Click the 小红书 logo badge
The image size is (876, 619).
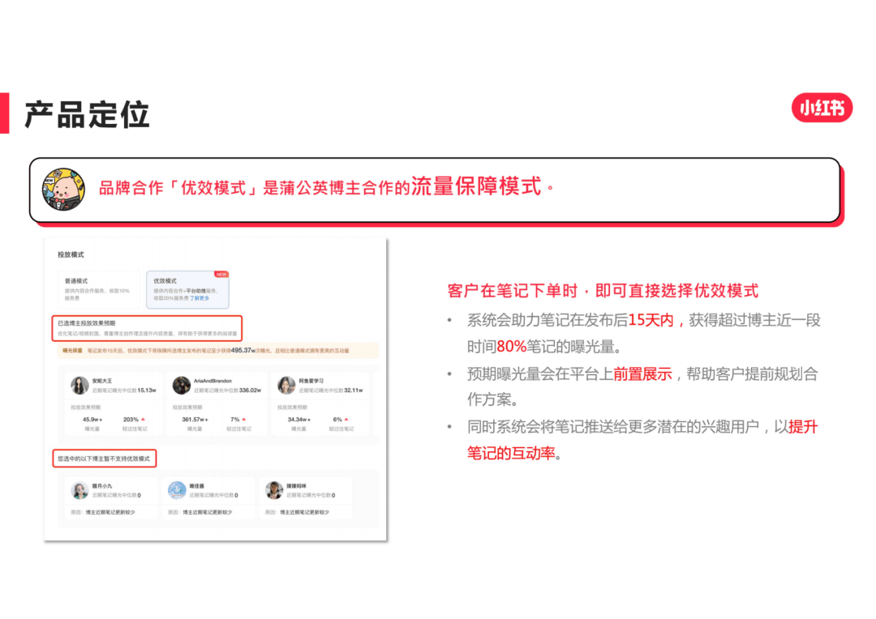[822, 107]
